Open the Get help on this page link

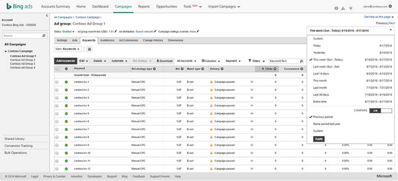(x=379, y=17)
